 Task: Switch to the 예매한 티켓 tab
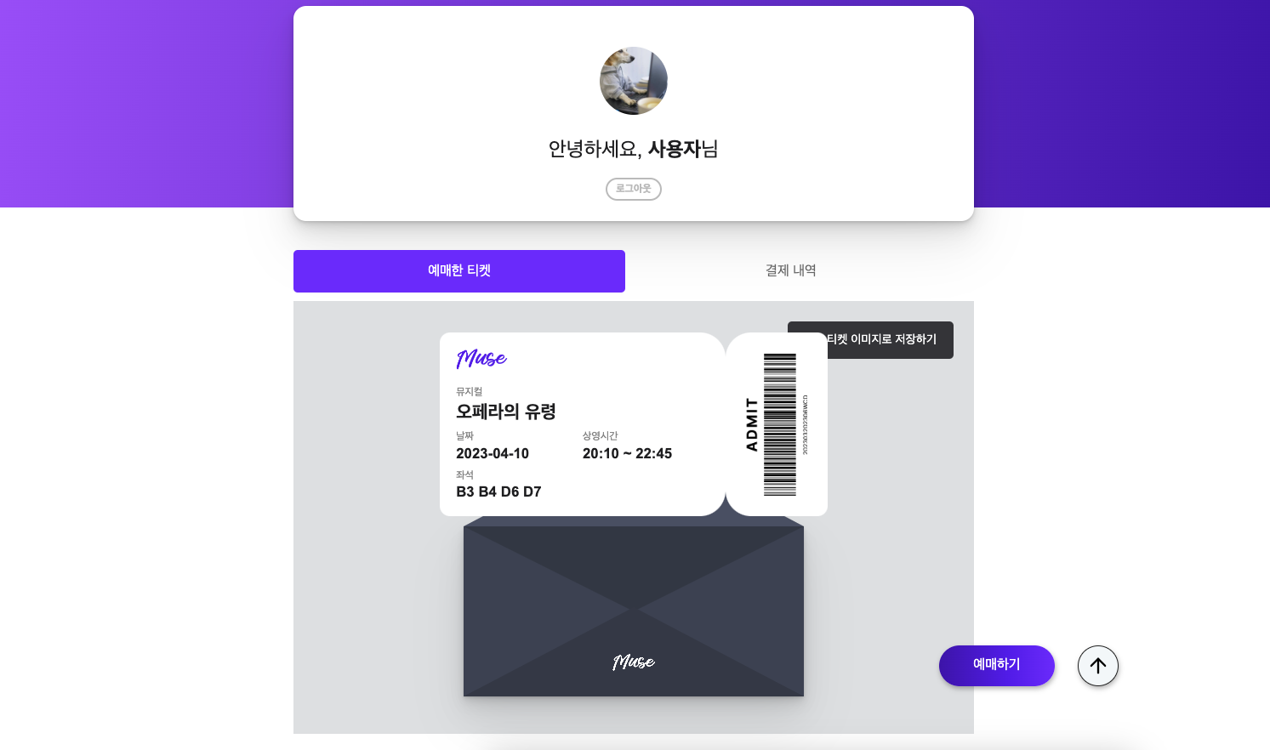(x=458, y=271)
